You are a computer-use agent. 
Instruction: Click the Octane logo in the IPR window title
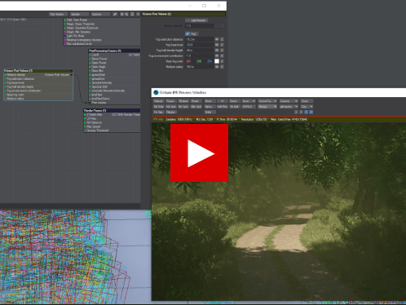156,92
